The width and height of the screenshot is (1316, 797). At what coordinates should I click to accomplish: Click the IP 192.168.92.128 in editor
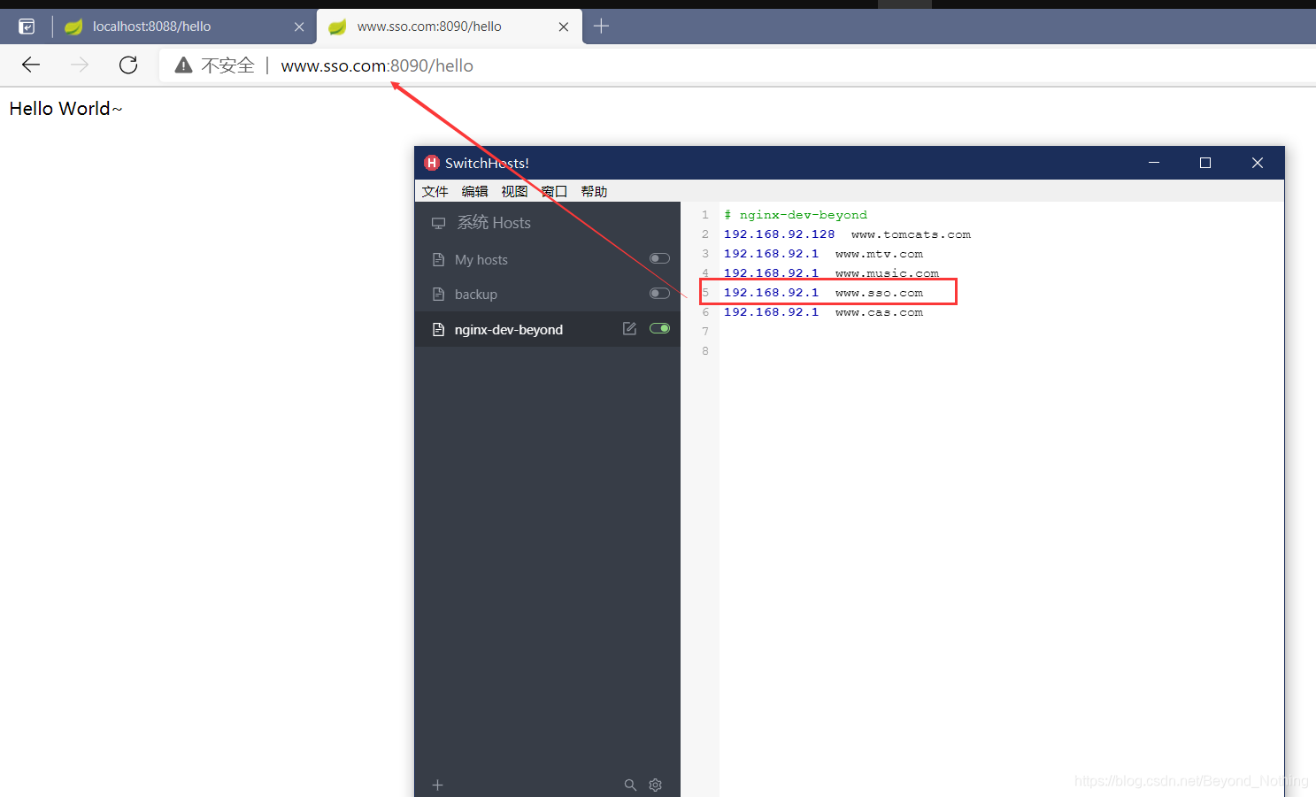pos(779,234)
